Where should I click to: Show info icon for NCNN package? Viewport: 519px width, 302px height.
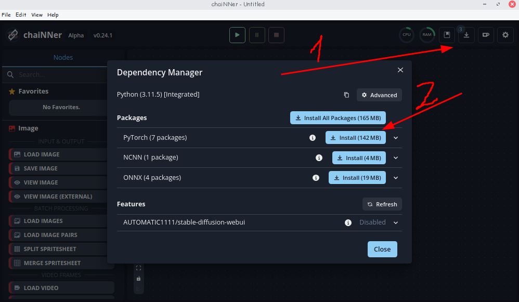coord(319,158)
